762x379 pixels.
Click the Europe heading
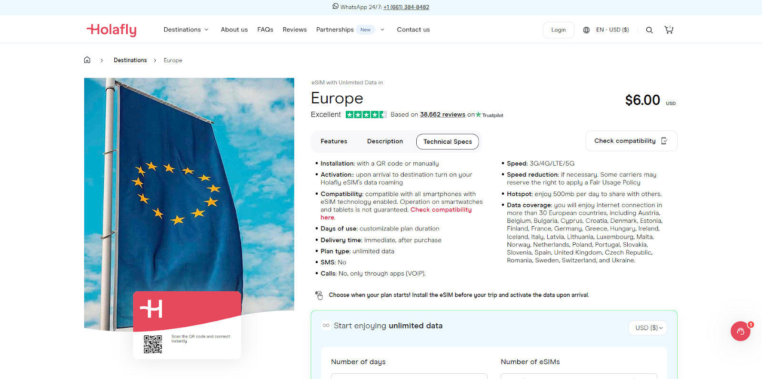pyautogui.click(x=337, y=98)
